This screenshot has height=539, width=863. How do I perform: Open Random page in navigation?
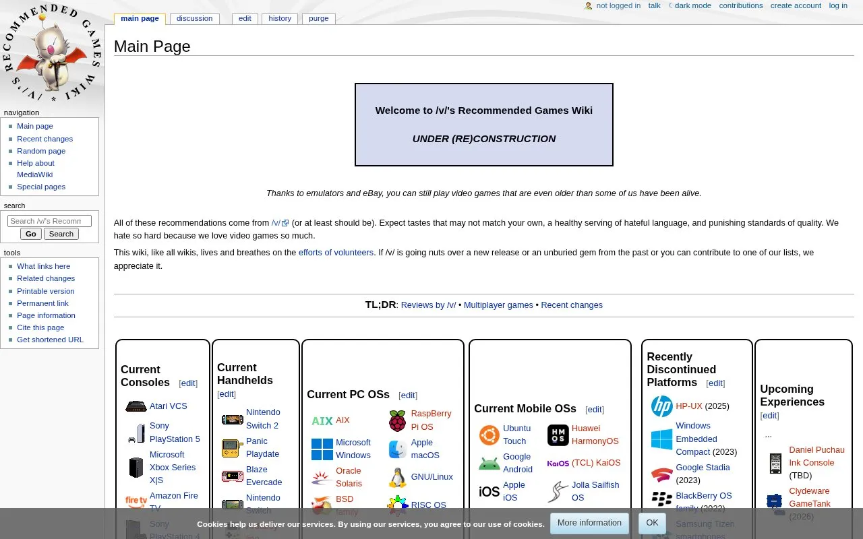tap(41, 151)
